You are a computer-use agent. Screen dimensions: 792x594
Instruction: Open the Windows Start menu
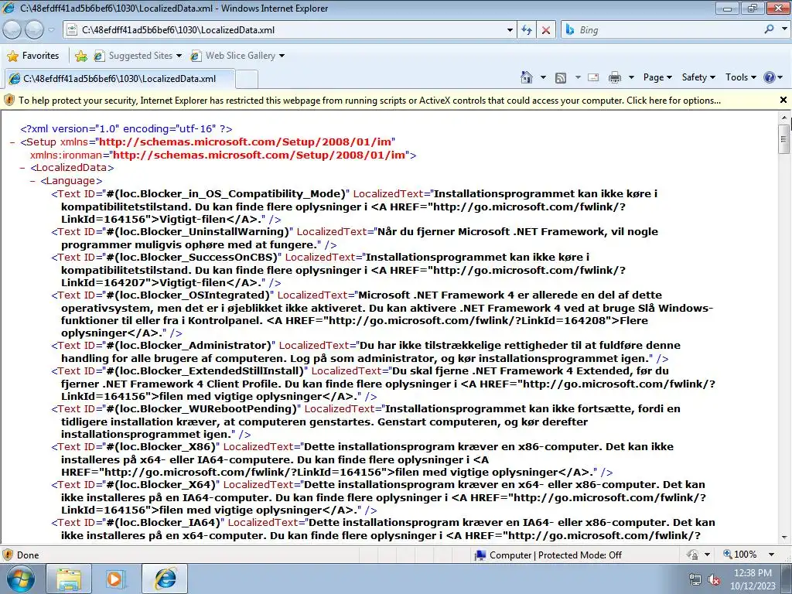click(x=20, y=579)
